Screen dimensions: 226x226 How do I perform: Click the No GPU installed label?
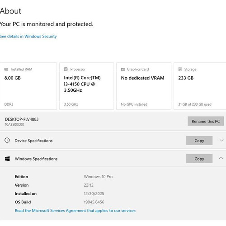tap(134, 104)
